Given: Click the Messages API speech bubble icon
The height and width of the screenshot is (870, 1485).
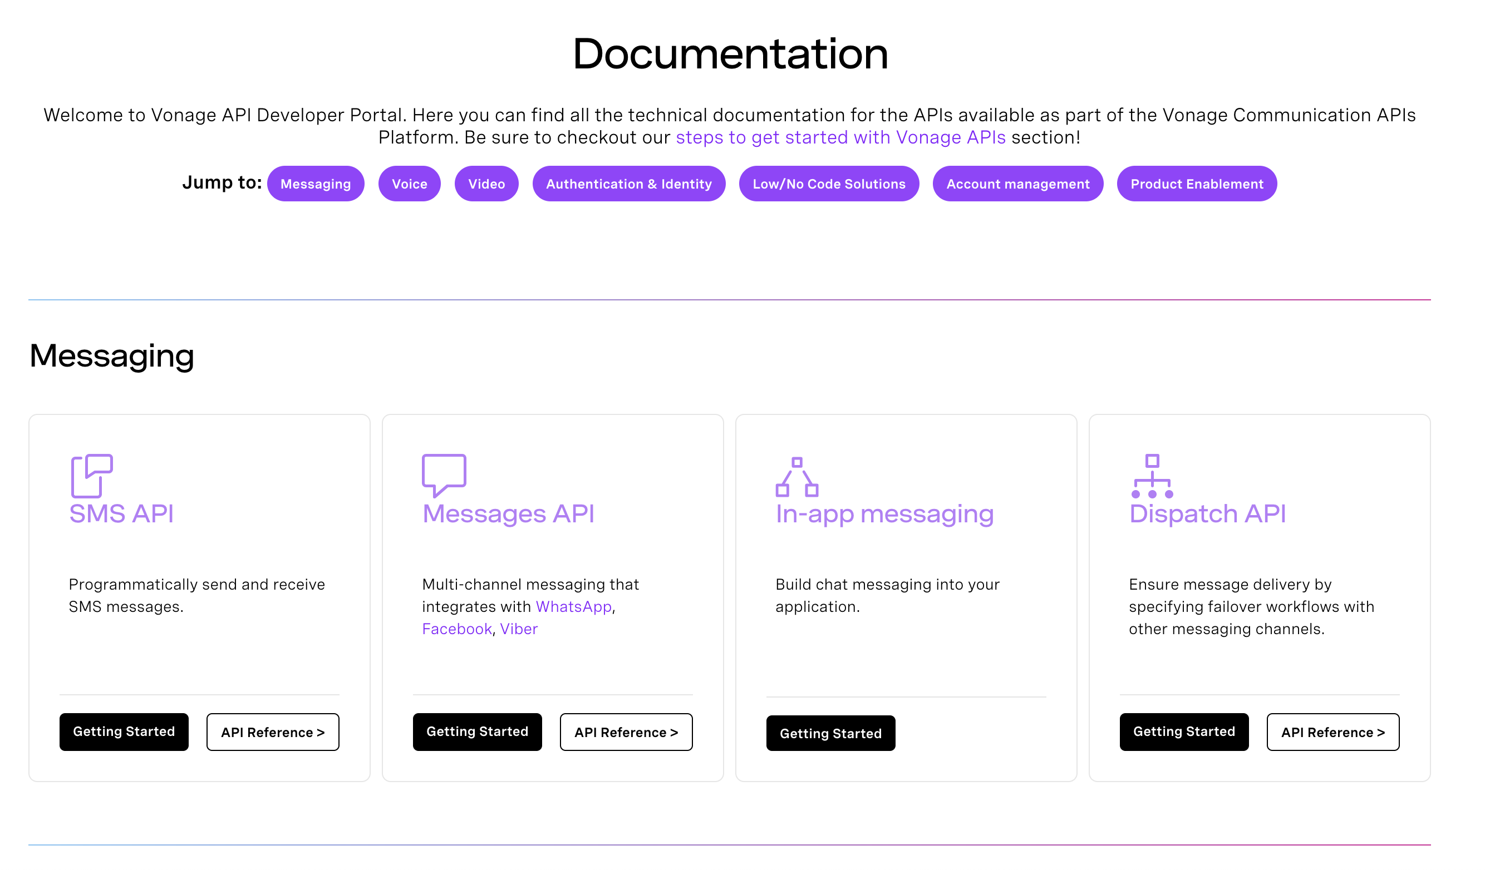Looking at the screenshot, I should coord(444,476).
